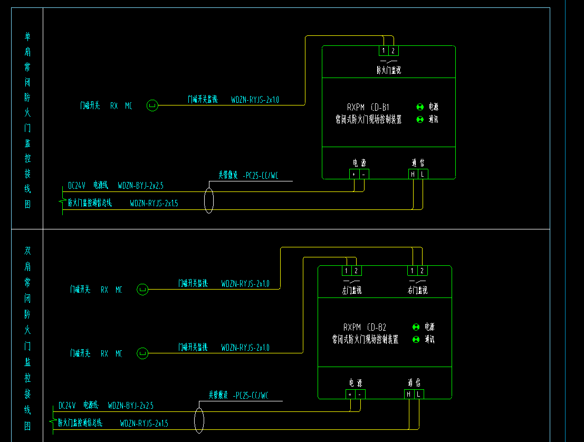
Task: Click the 通讯 indicator lamp on RXPM CD-B1
Action: [x=420, y=120]
